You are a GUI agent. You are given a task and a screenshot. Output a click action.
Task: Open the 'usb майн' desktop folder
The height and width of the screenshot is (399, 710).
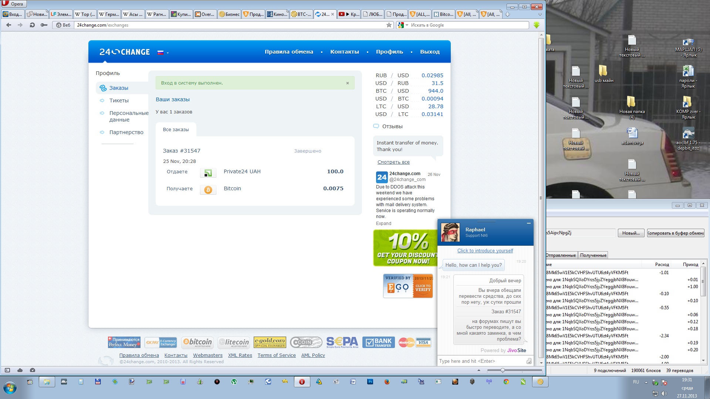click(x=603, y=74)
